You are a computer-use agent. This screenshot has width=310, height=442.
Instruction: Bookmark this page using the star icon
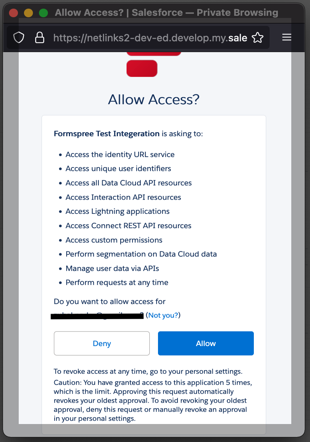click(x=258, y=37)
